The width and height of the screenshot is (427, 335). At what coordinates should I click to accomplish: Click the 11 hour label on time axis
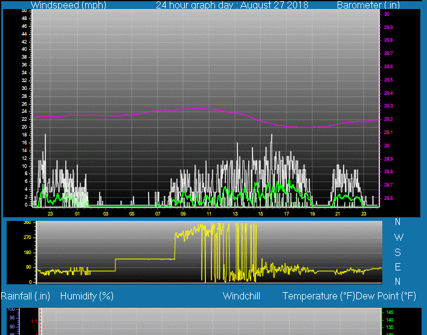209,214
